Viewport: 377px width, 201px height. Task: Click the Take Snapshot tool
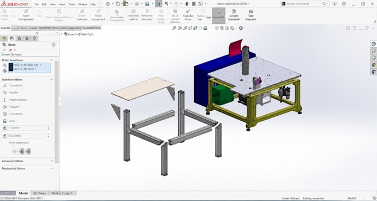251,16
